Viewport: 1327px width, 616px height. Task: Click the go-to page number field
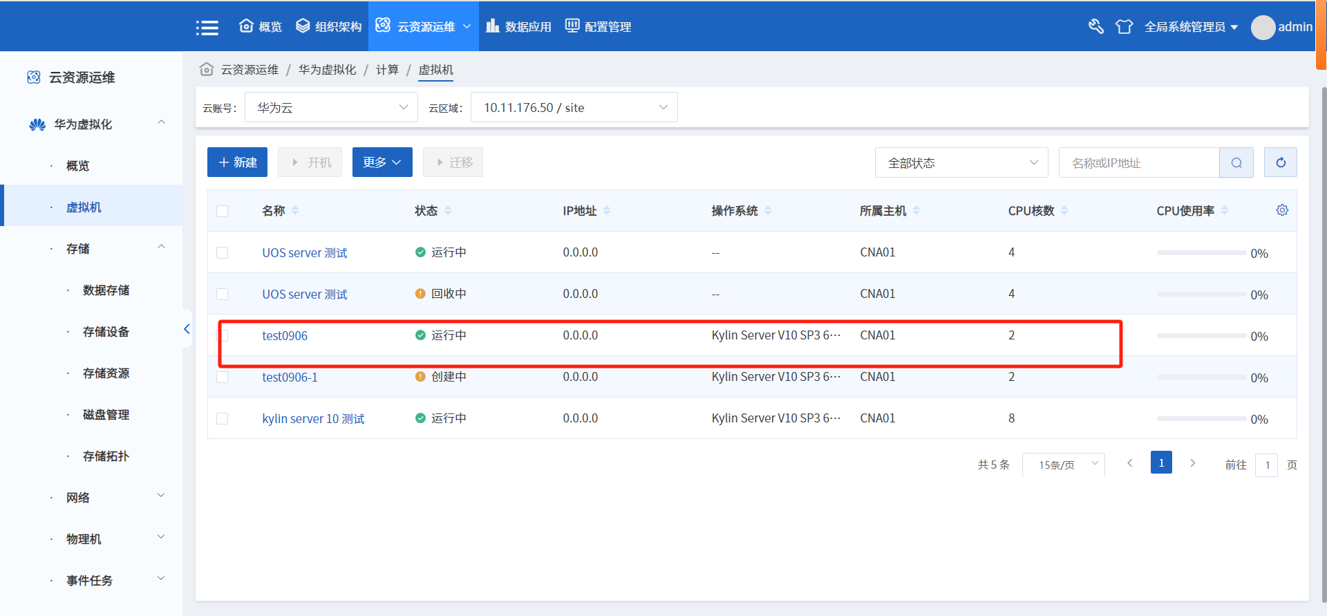1266,465
